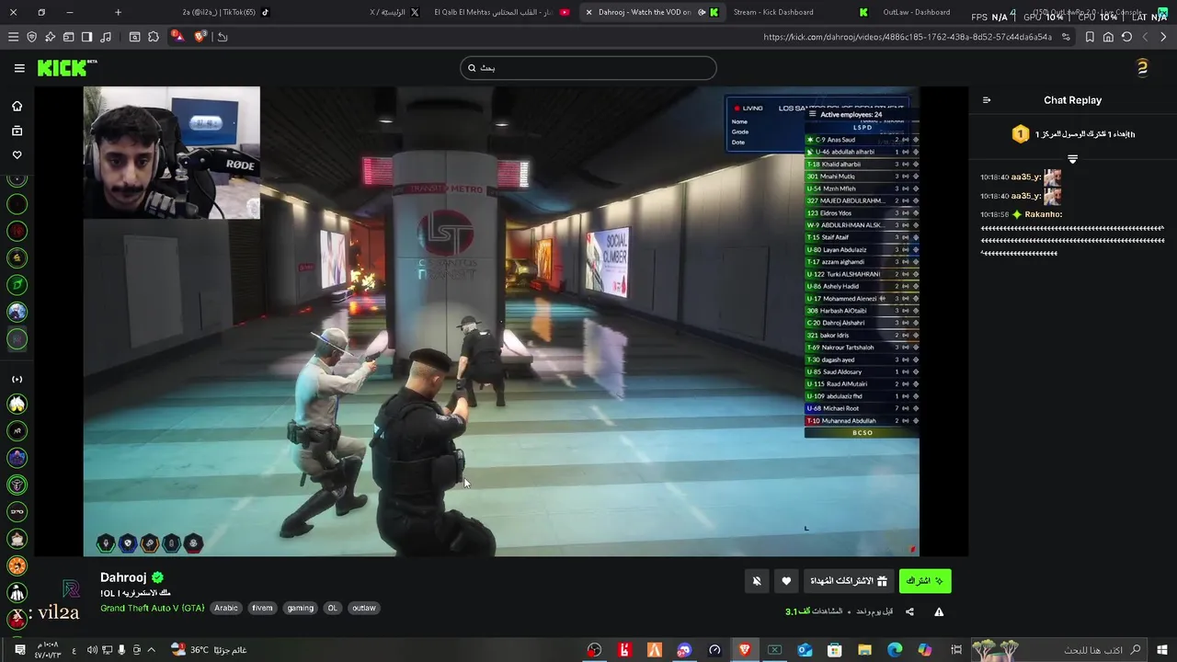Open Brave browser on taskbar

click(x=745, y=650)
